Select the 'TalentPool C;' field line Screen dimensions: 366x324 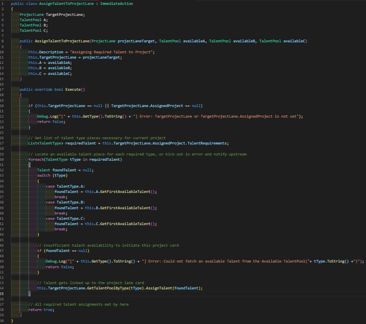click(x=33, y=31)
